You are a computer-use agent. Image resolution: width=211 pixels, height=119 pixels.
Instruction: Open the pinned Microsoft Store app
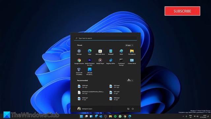(x=100, y=52)
